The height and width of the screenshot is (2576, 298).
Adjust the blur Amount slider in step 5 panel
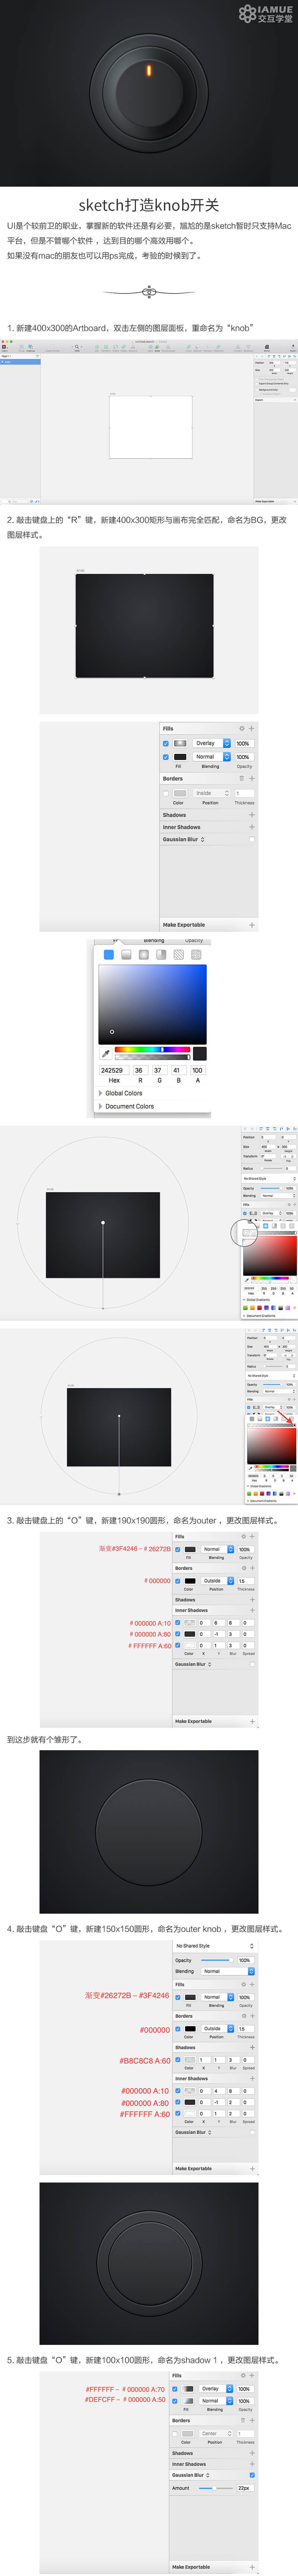coord(216,2487)
